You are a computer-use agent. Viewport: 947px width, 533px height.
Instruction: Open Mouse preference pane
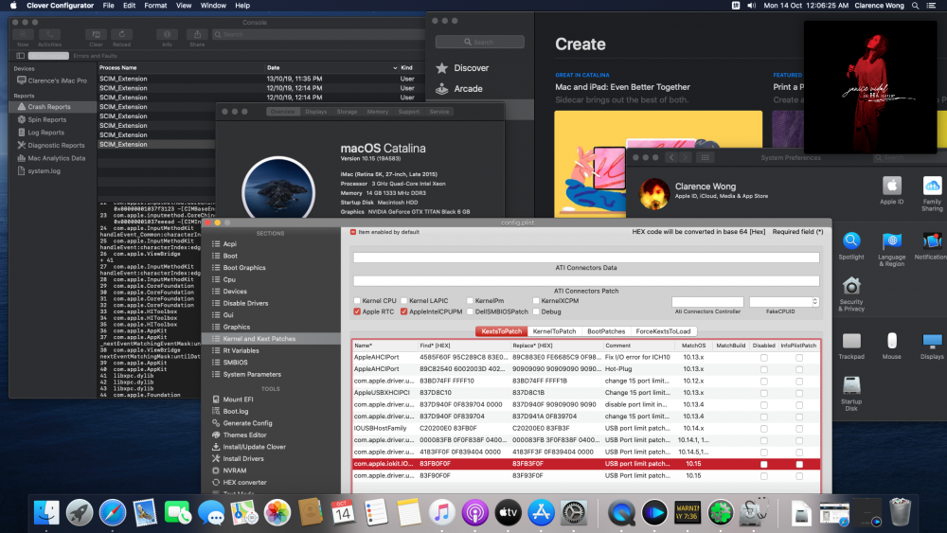tap(891, 346)
